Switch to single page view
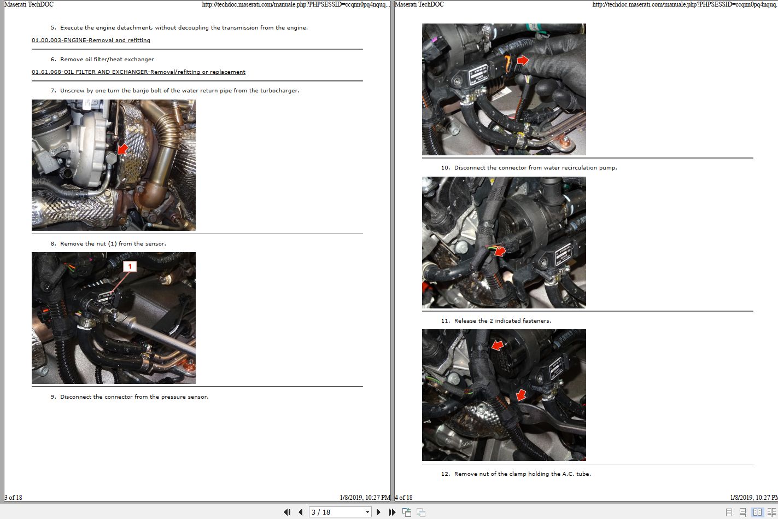 pyautogui.click(x=729, y=512)
